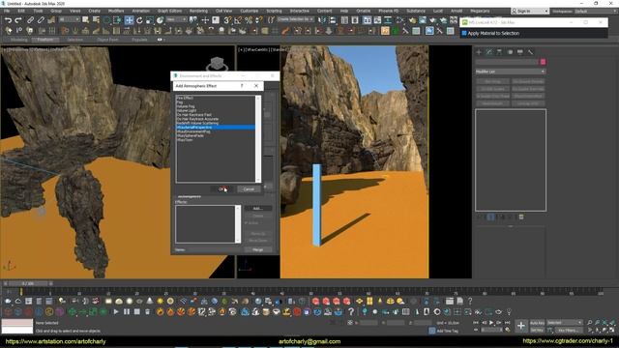Check Apply Material to Selection box
Screen dimensions: 619x348
point(464,33)
